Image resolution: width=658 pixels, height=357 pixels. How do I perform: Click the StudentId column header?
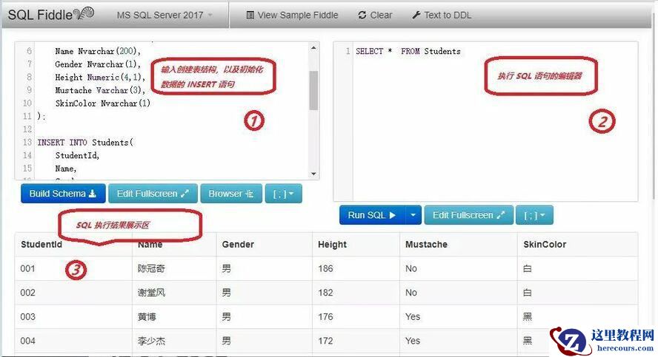click(41, 245)
